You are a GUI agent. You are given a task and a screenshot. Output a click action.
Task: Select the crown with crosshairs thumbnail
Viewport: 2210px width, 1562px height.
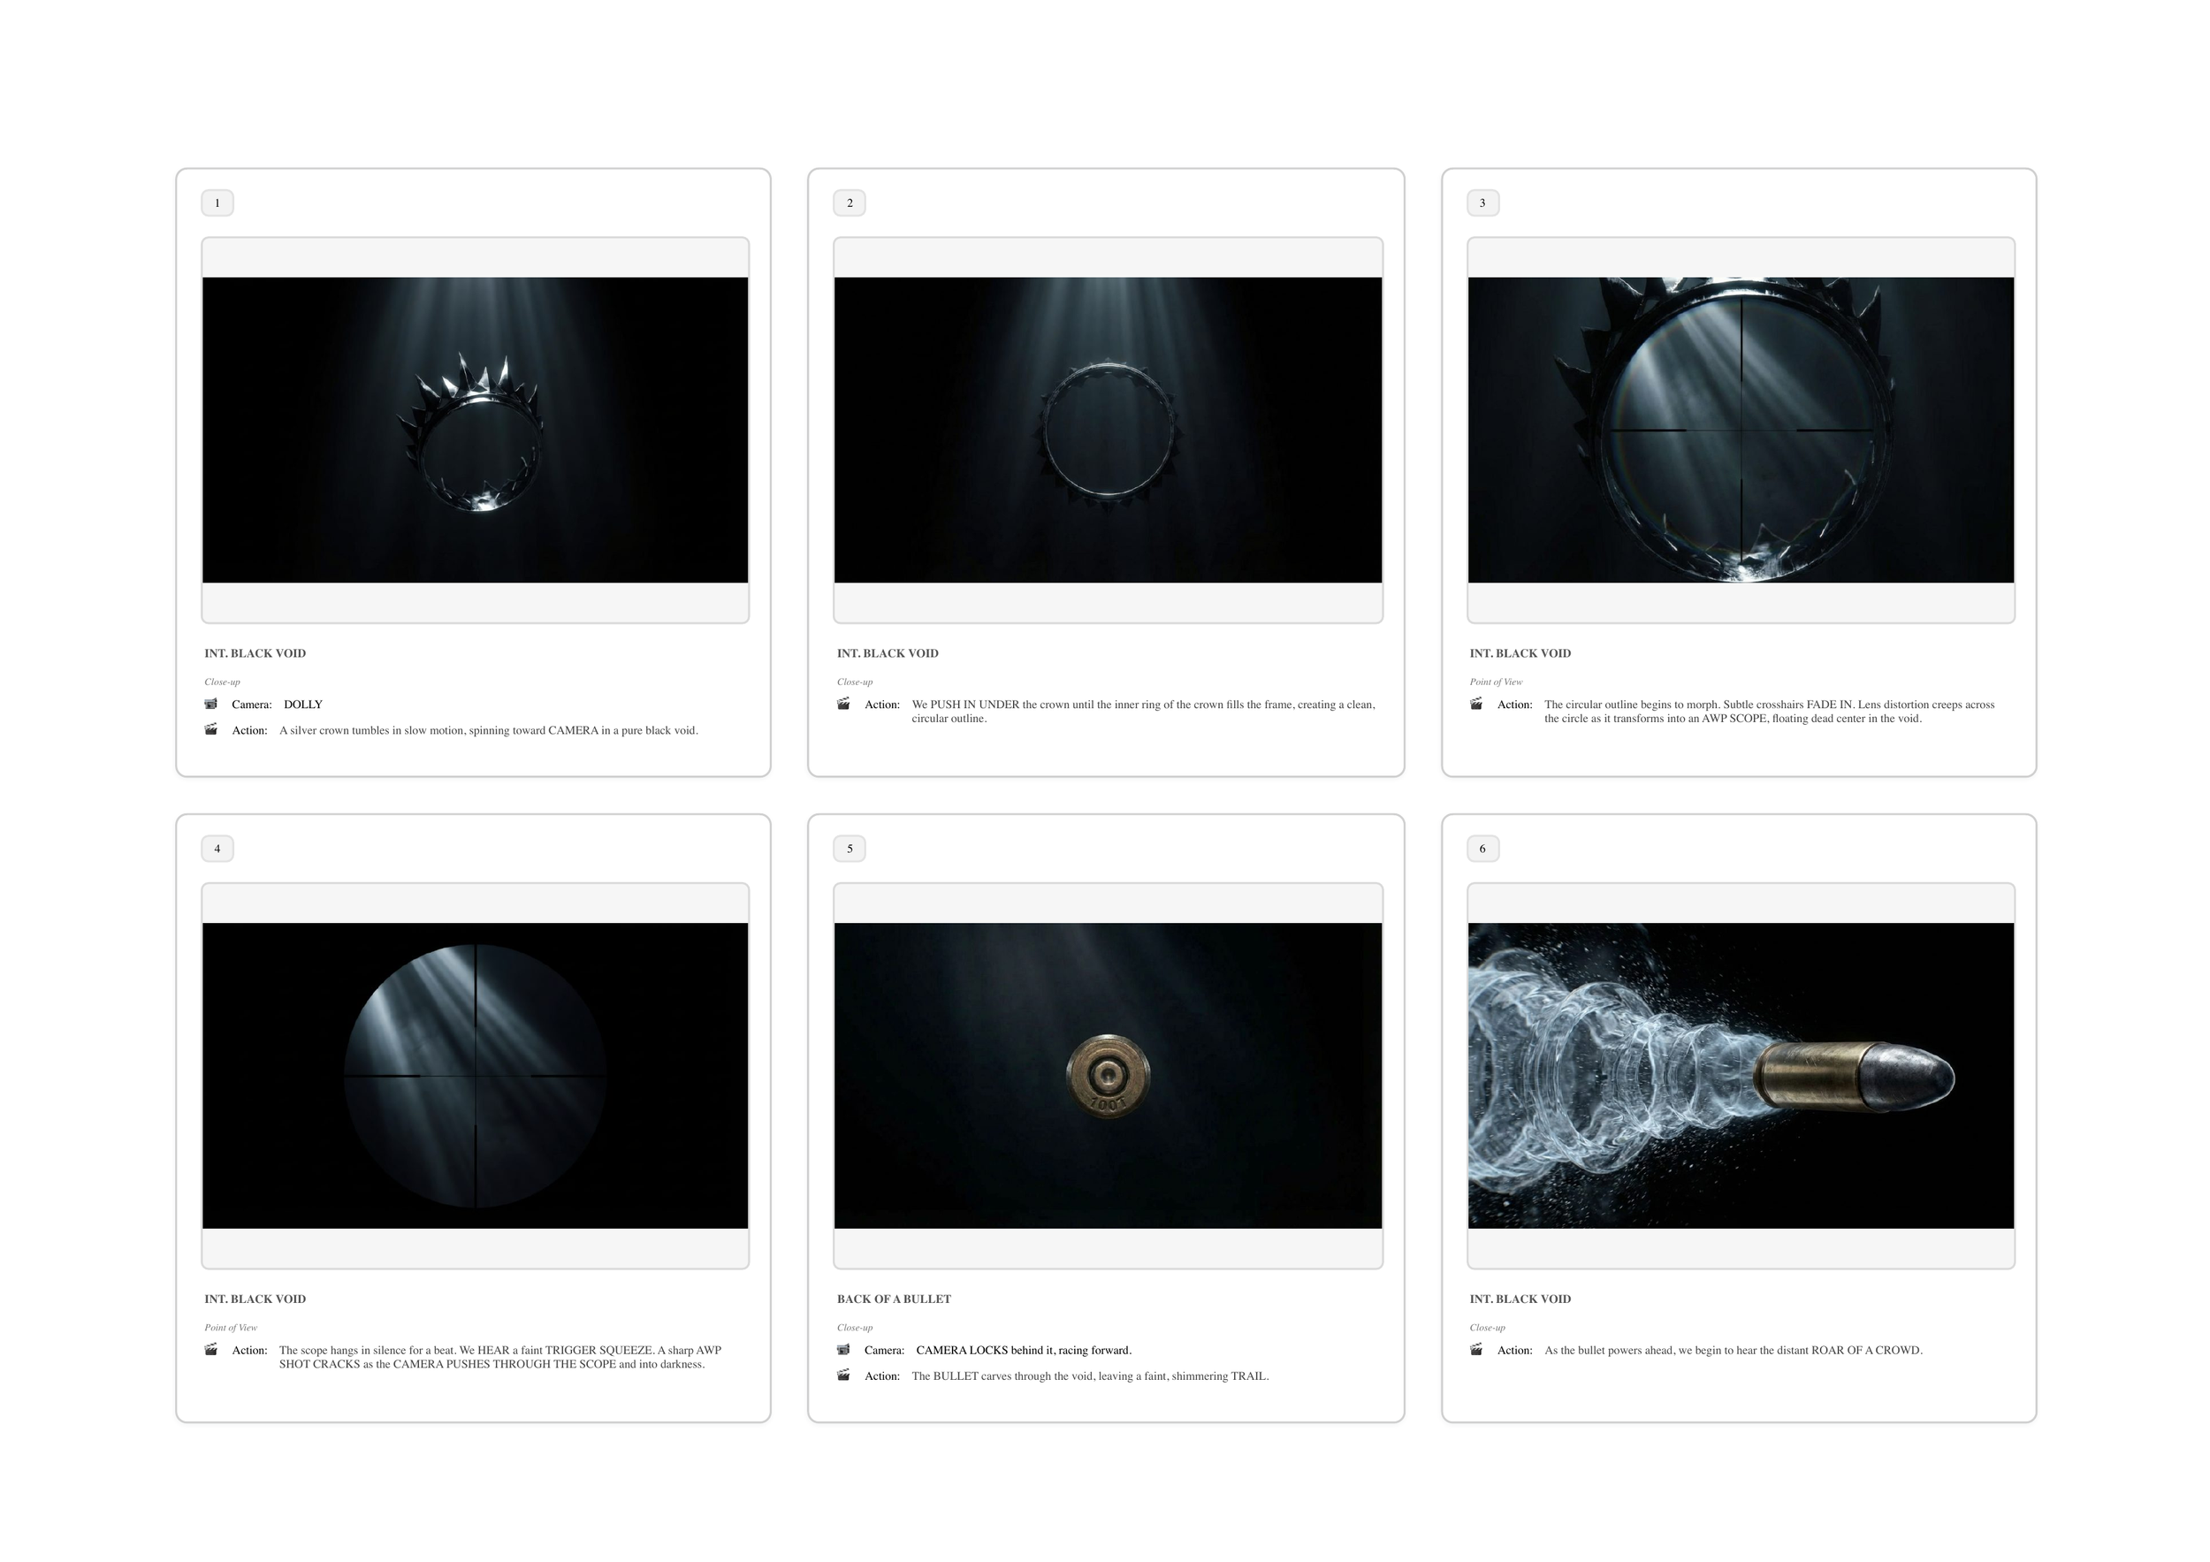coord(1741,431)
